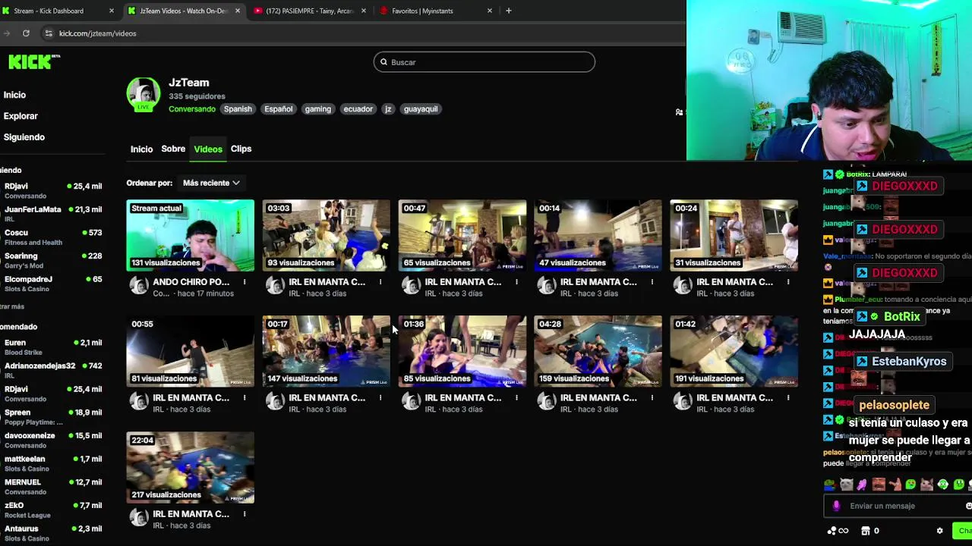Click the Enviar un mensaje chat input
This screenshot has width=972, height=546.
point(896,506)
